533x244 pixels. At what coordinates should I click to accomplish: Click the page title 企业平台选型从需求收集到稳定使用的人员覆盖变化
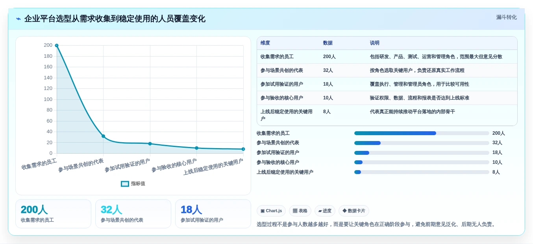[115, 19]
